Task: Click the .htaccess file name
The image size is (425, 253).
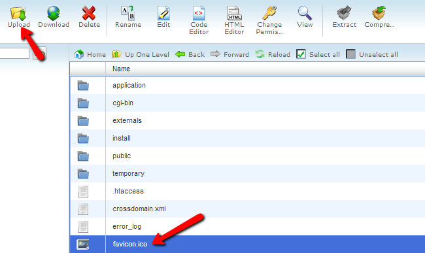Action: (x=128, y=191)
